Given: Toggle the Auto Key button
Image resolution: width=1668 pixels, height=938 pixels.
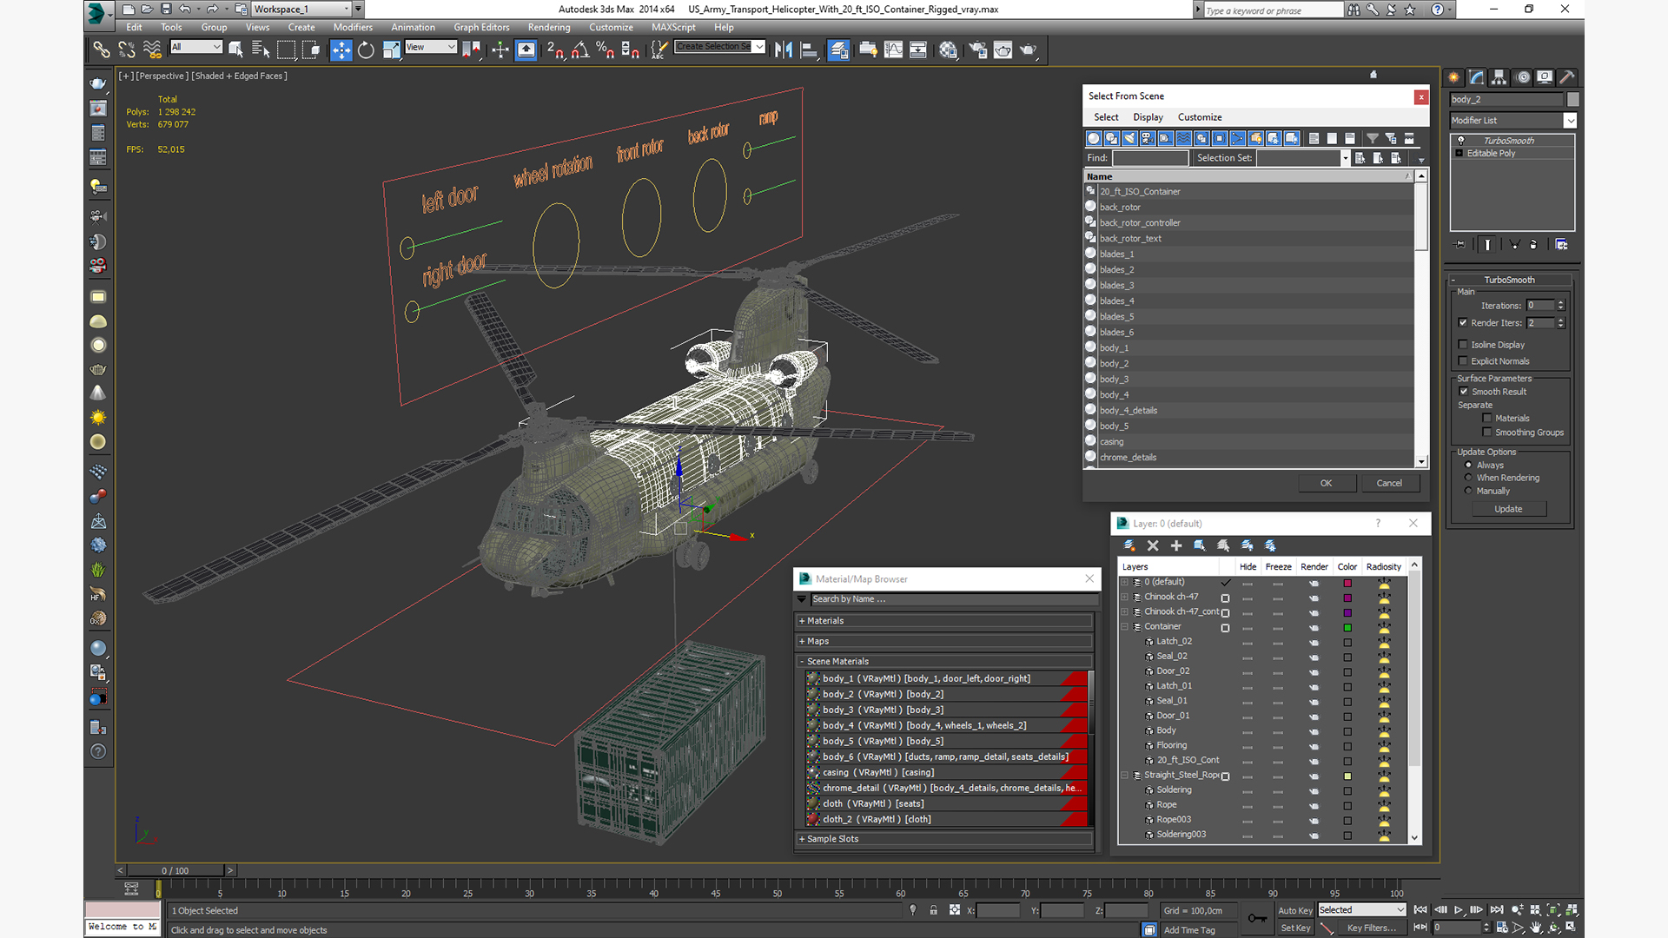Looking at the screenshot, I should point(1295,910).
